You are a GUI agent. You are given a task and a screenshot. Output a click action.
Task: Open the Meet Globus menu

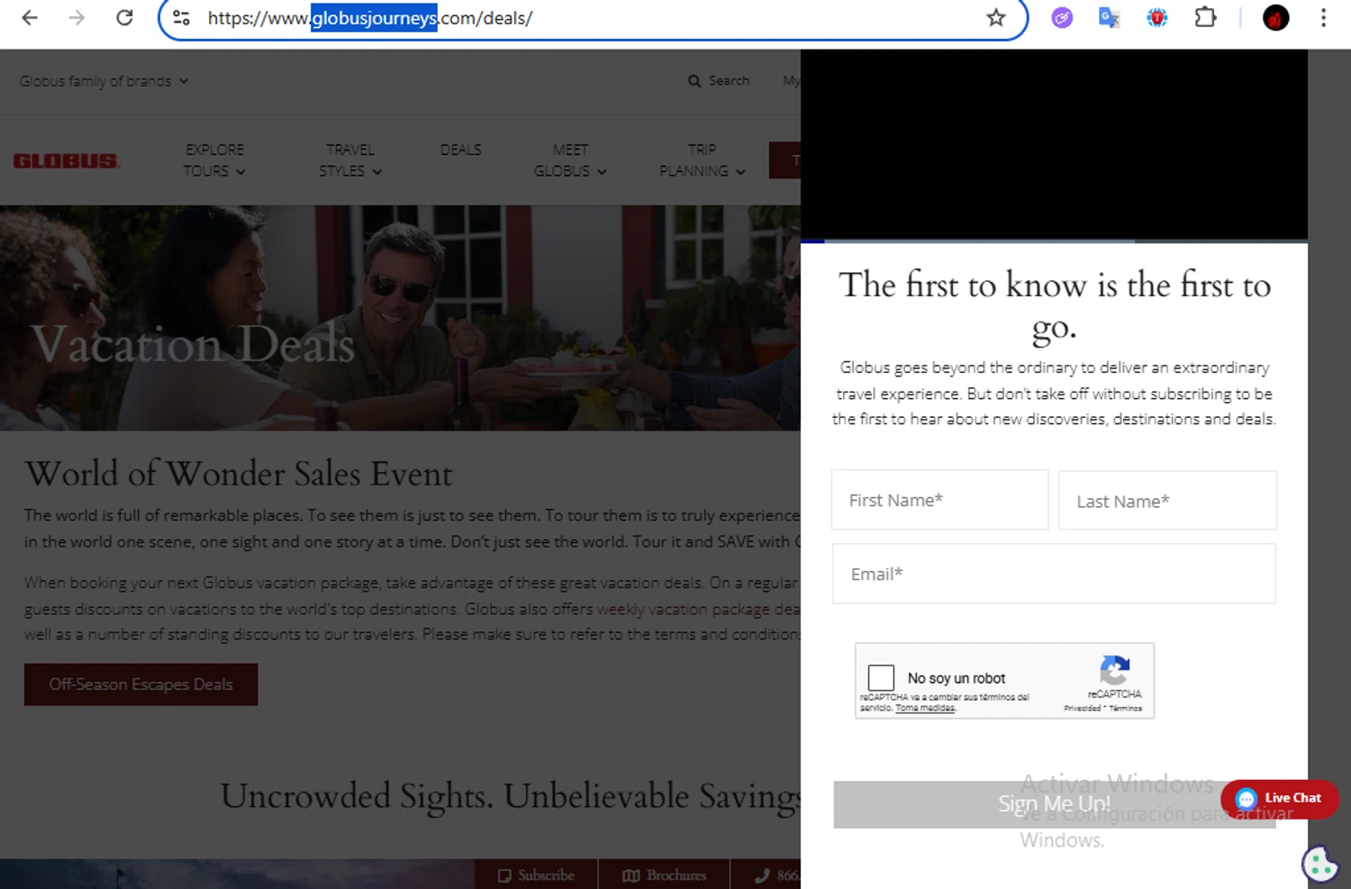tap(569, 160)
